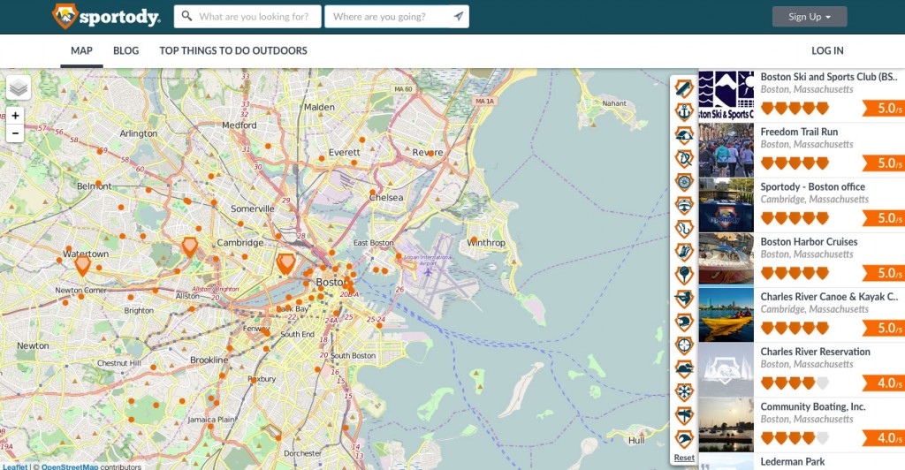Image resolution: width=905 pixels, height=470 pixels.
Task: Click the shield marker near Watertown
Action: [82, 265]
